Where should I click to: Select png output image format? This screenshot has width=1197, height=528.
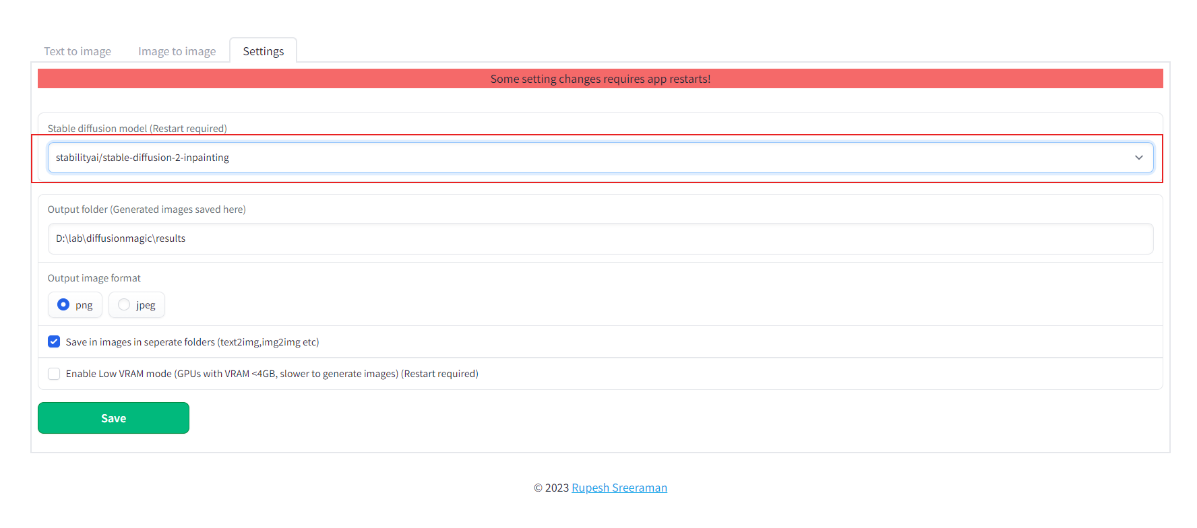(x=75, y=305)
